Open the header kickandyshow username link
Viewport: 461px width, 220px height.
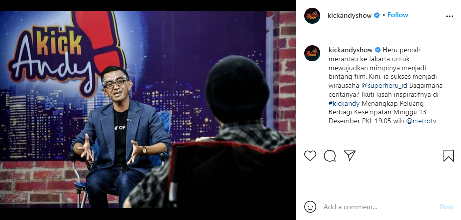coord(350,16)
